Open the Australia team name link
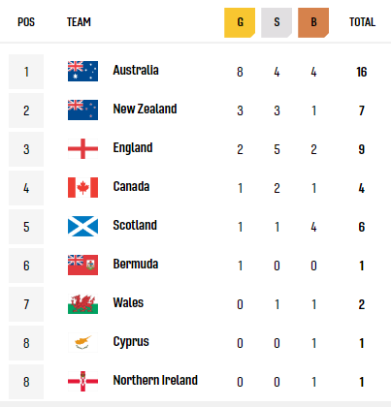 click(136, 70)
